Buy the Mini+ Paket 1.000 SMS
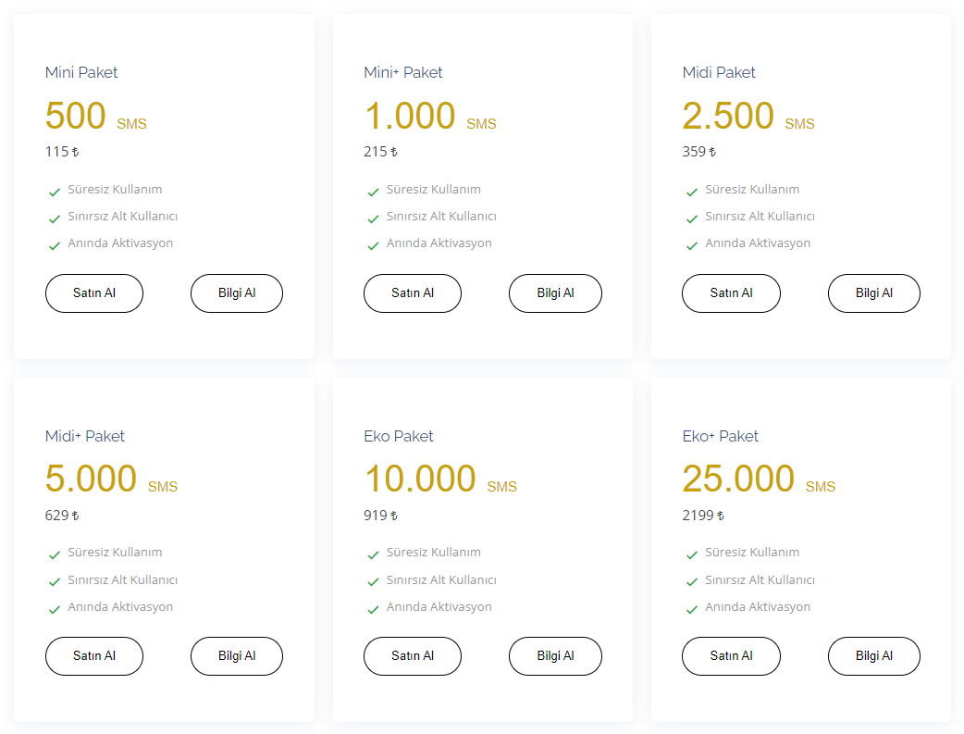 click(x=413, y=293)
